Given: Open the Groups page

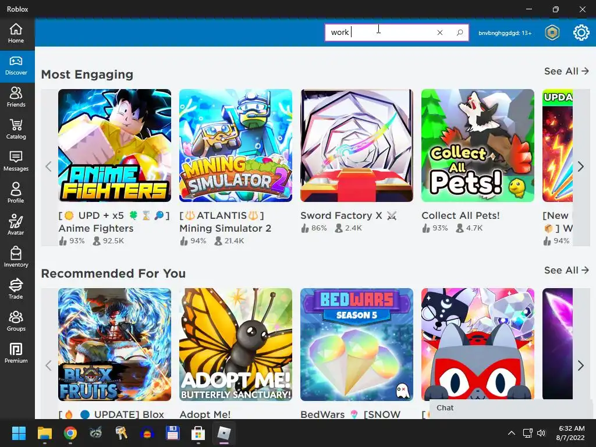Looking at the screenshot, I should coord(16,321).
